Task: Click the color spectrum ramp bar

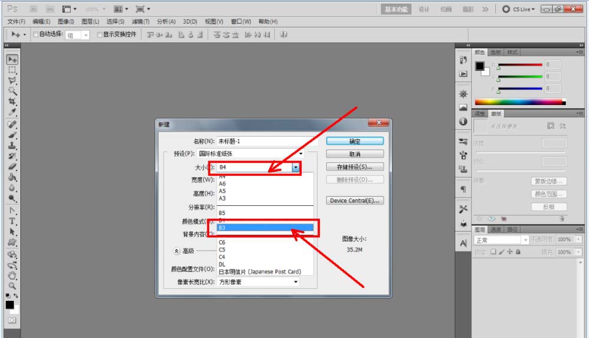Action: [x=520, y=101]
